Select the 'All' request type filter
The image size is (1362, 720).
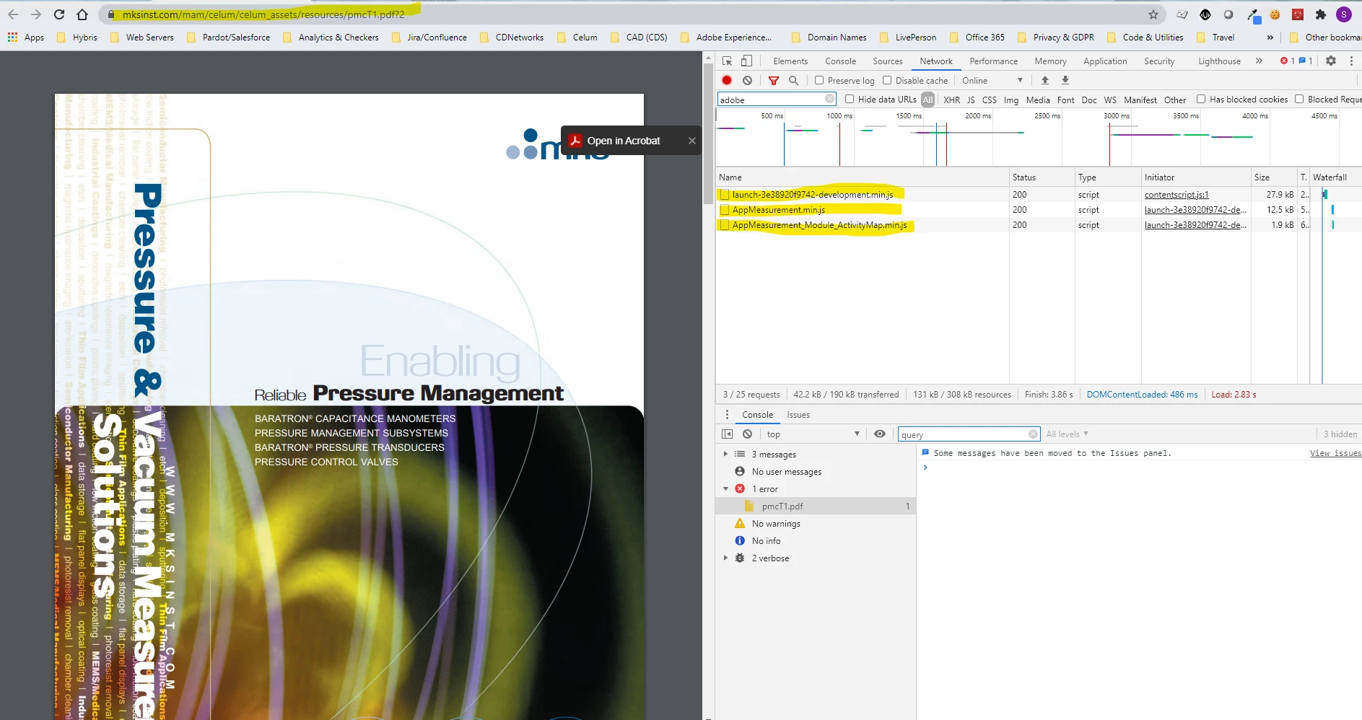click(x=927, y=100)
